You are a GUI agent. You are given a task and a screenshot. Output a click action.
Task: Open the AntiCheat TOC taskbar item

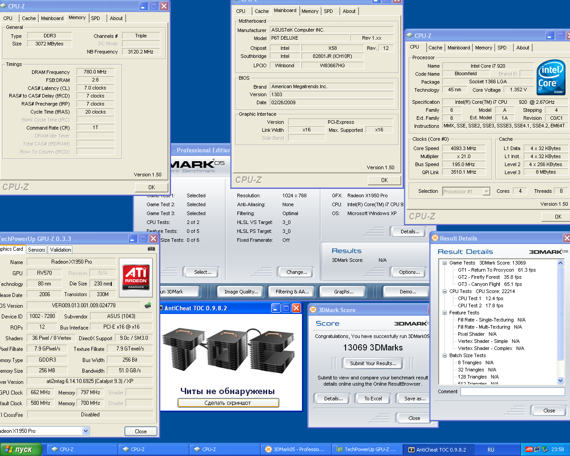click(438, 449)
